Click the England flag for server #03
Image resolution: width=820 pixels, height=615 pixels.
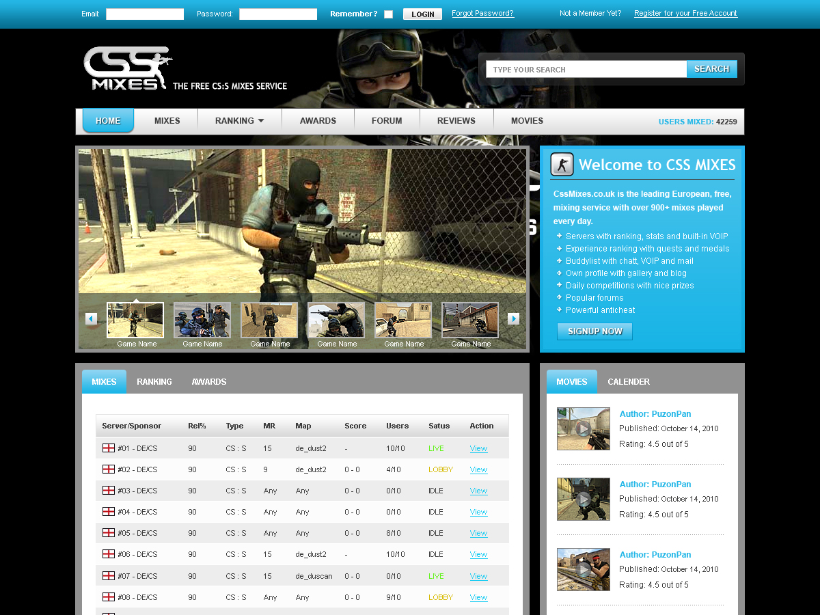pos(109,491)
